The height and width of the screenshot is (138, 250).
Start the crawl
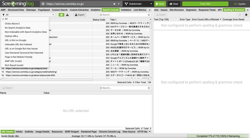(x=160, y=4)
